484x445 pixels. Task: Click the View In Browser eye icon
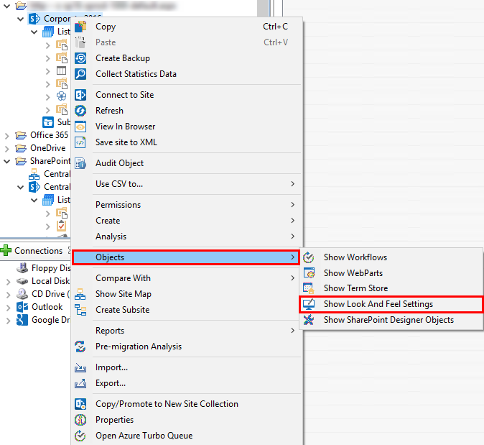(x=80, y=127)
